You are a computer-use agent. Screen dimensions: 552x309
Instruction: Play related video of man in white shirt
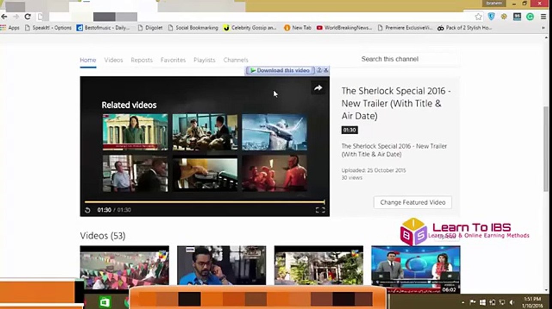(x=135, y=173)
